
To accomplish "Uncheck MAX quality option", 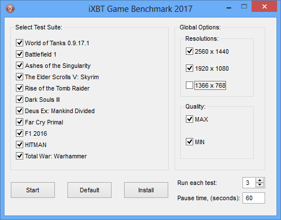I will (189, 119).
